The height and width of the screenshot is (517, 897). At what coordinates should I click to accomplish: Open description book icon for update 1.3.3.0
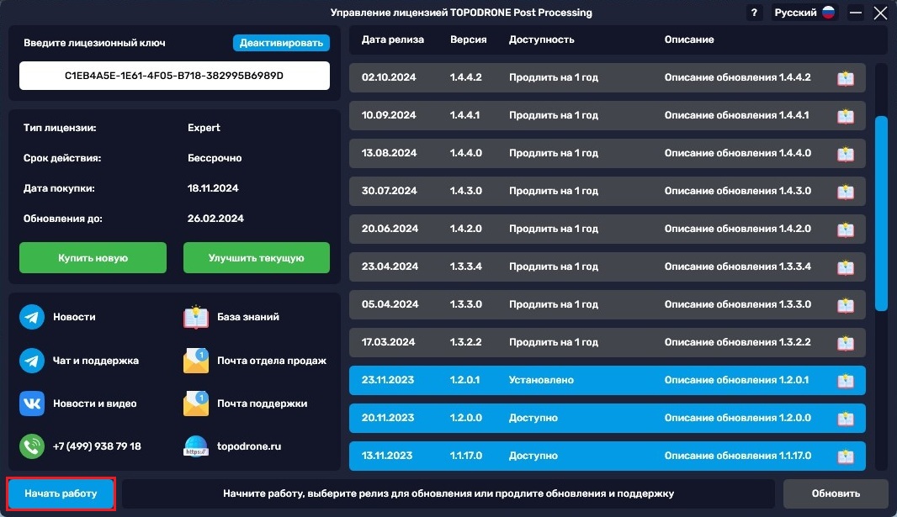(846, 304)
